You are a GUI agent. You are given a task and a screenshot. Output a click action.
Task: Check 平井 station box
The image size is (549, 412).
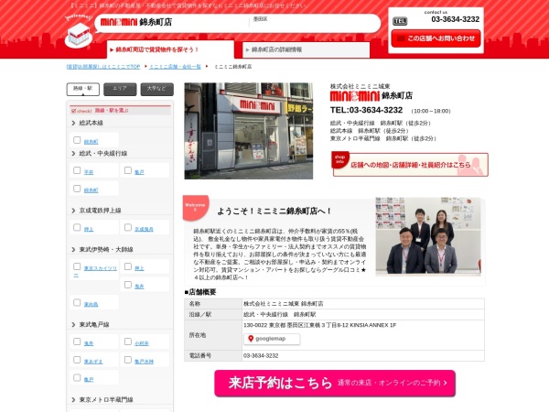[x=77, y=170]
